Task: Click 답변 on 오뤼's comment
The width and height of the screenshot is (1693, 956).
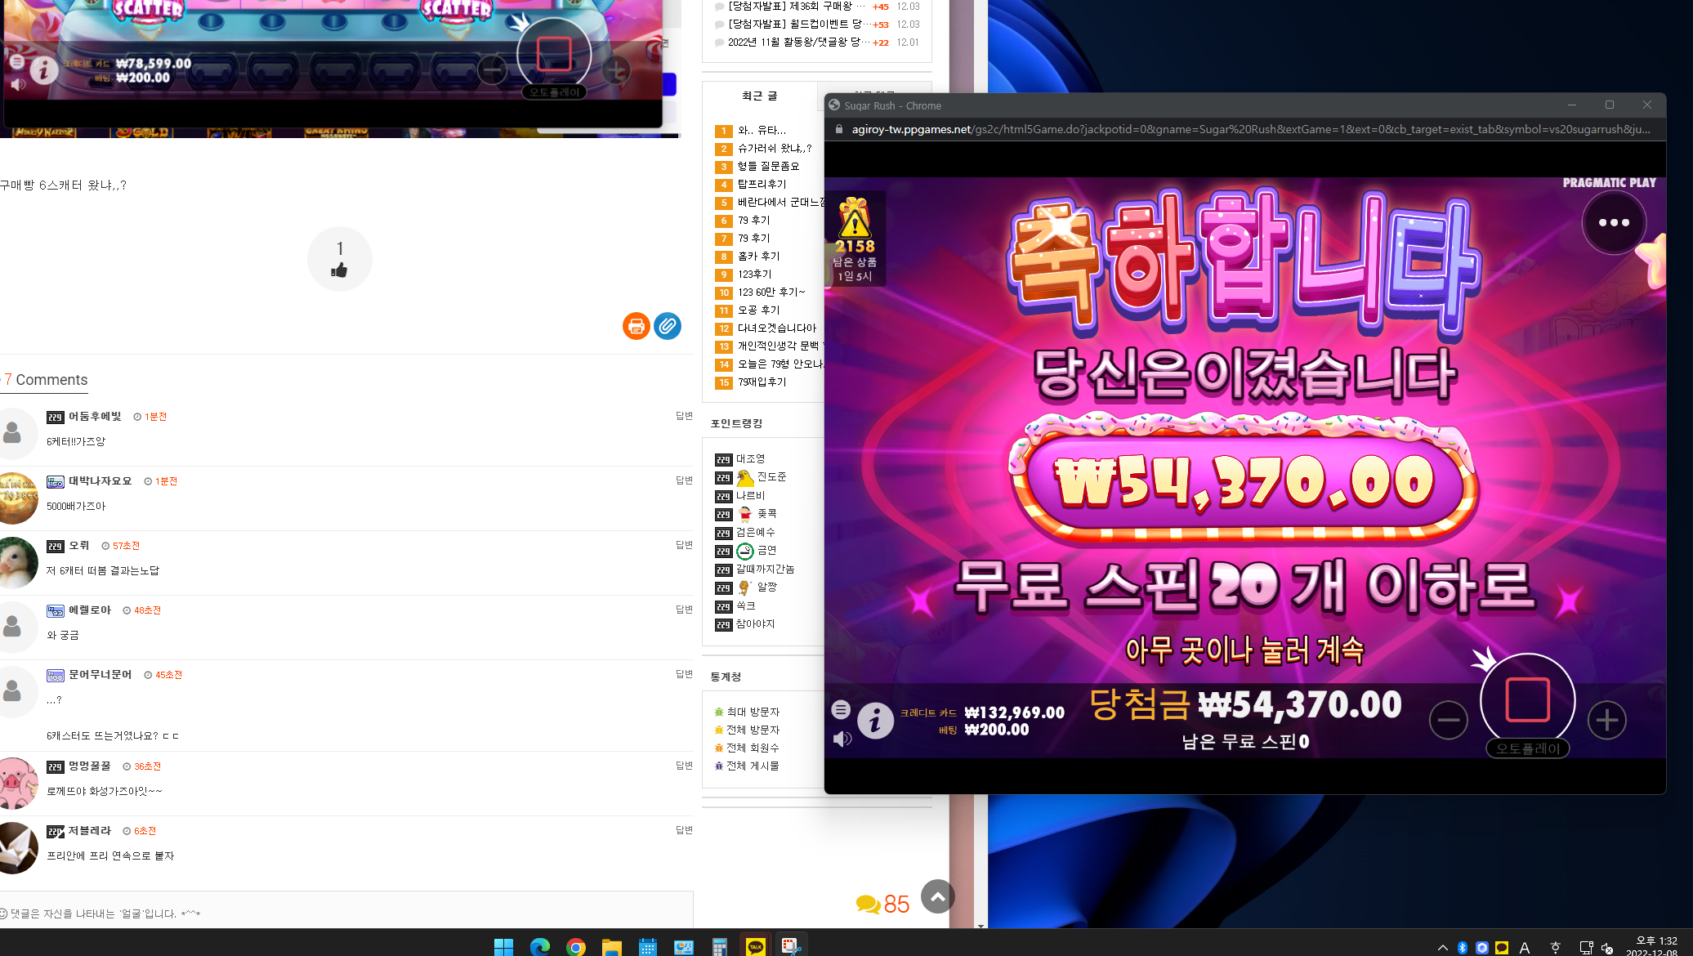Action: coord(684,545)
